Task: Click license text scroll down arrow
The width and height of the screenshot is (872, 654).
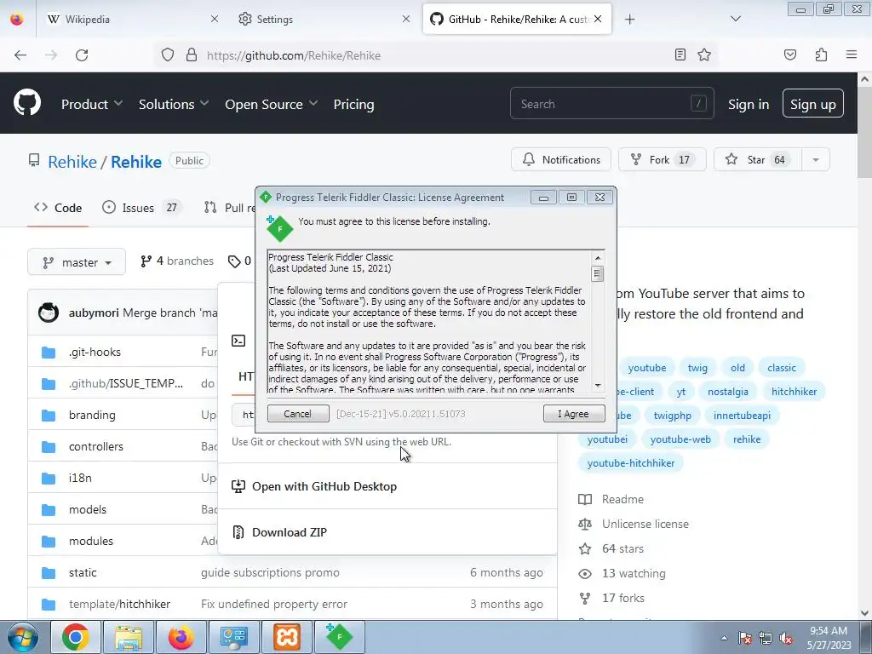Action: [598, 385]
